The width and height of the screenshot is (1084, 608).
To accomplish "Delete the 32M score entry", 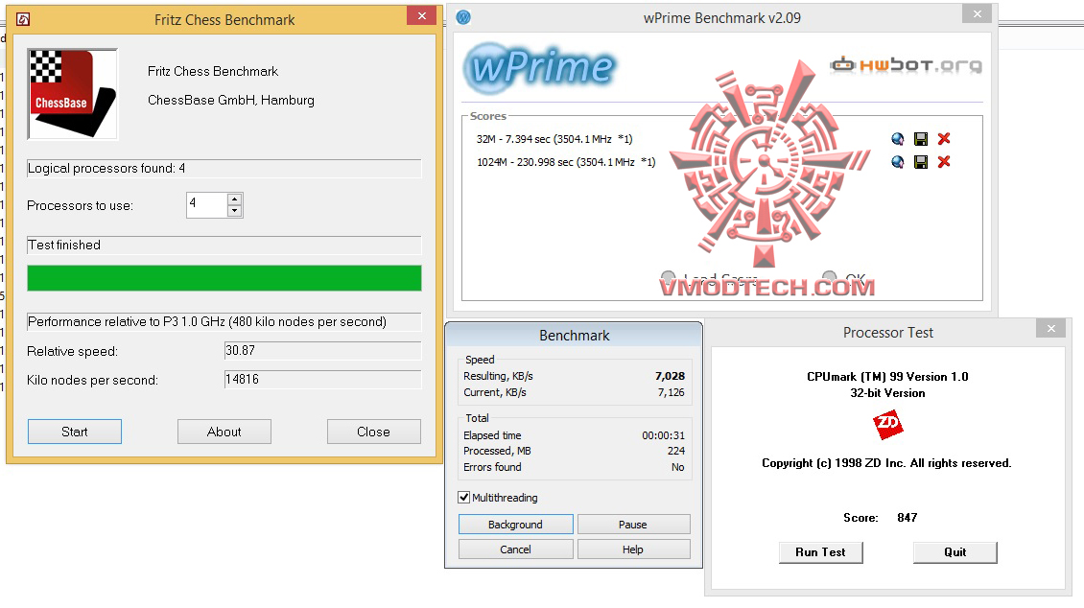I will point(944,139).
